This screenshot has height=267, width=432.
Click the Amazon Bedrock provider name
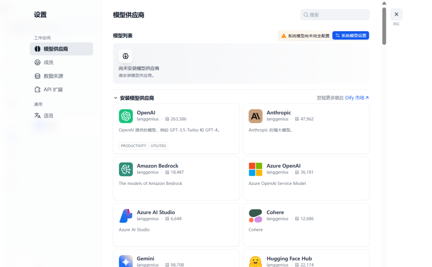[158, 166]
